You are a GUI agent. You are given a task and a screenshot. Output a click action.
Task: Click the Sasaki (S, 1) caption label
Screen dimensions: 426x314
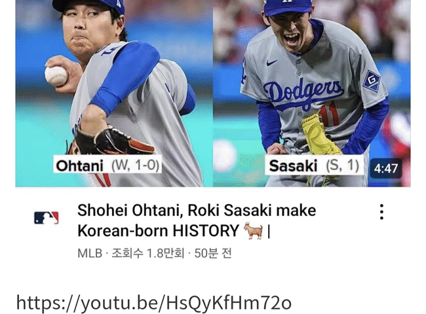[315, 165]
